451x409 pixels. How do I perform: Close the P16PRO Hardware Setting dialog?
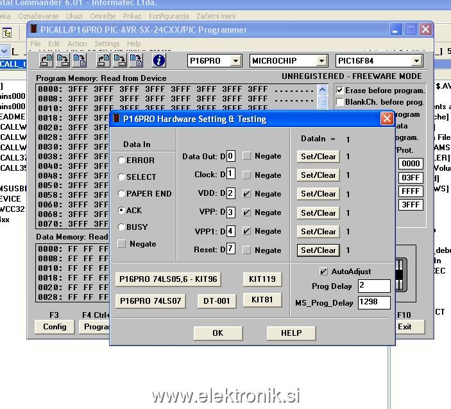tap(387, 118)
